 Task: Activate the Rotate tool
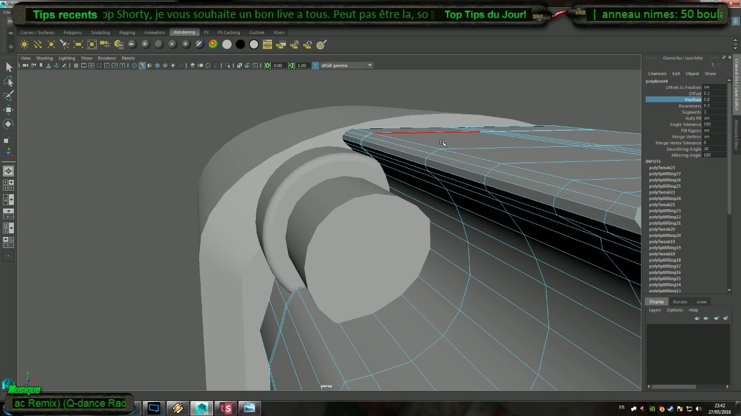[x=9, y=124]
